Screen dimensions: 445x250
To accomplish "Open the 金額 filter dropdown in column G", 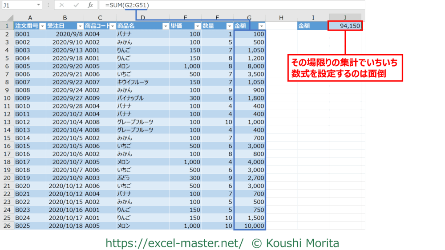I will click(261, 26).
